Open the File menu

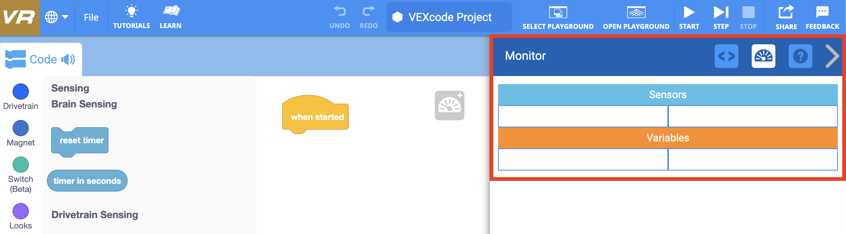(91, 17)
